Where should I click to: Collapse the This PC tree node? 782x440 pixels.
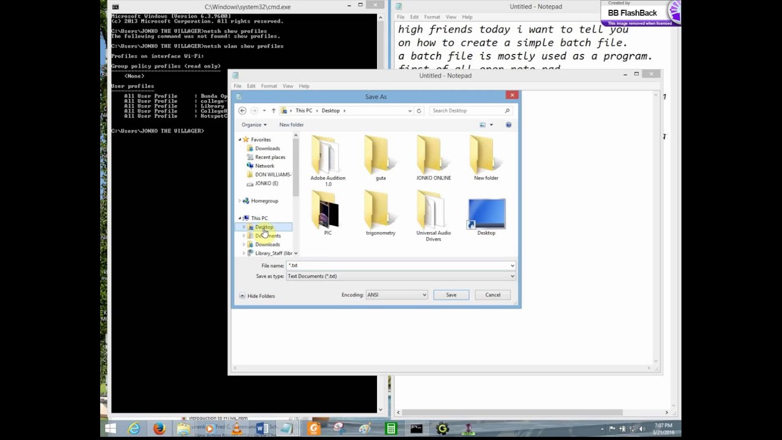pyautogui.click(x=239, y=218)
